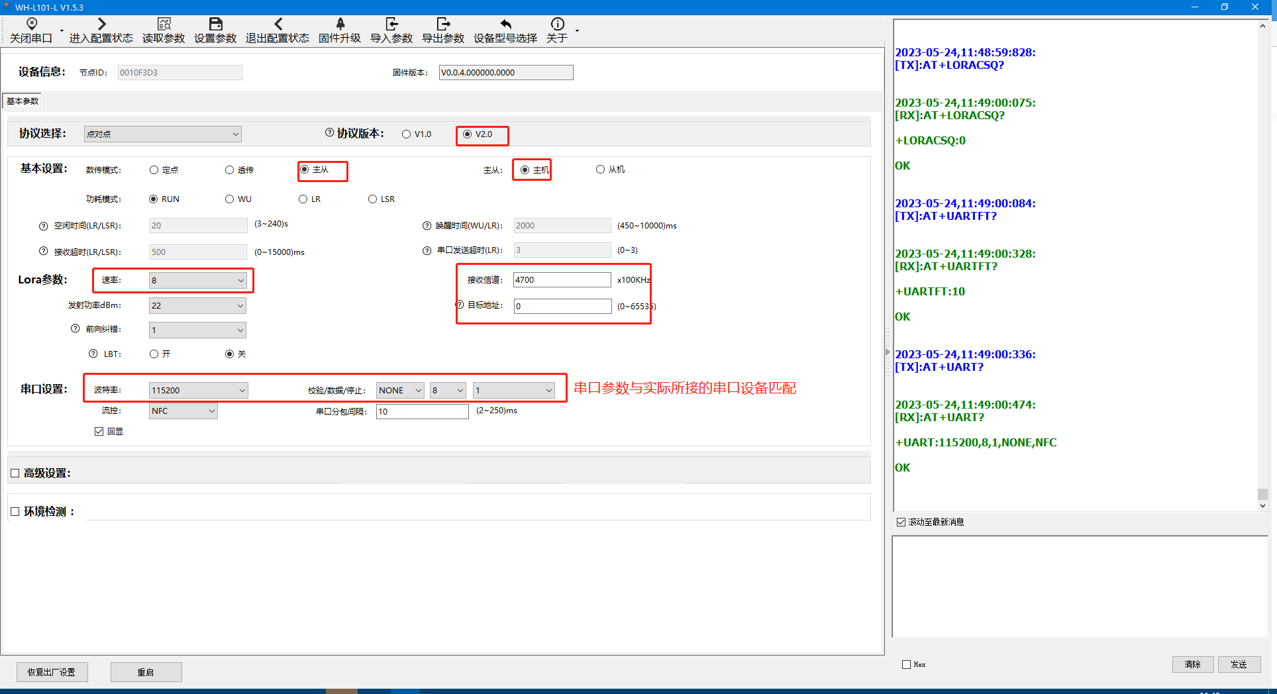Expand the 发射功率dBm transmit power dropdown
Screen dimensions: 1277x694
[x=239, y=306]
